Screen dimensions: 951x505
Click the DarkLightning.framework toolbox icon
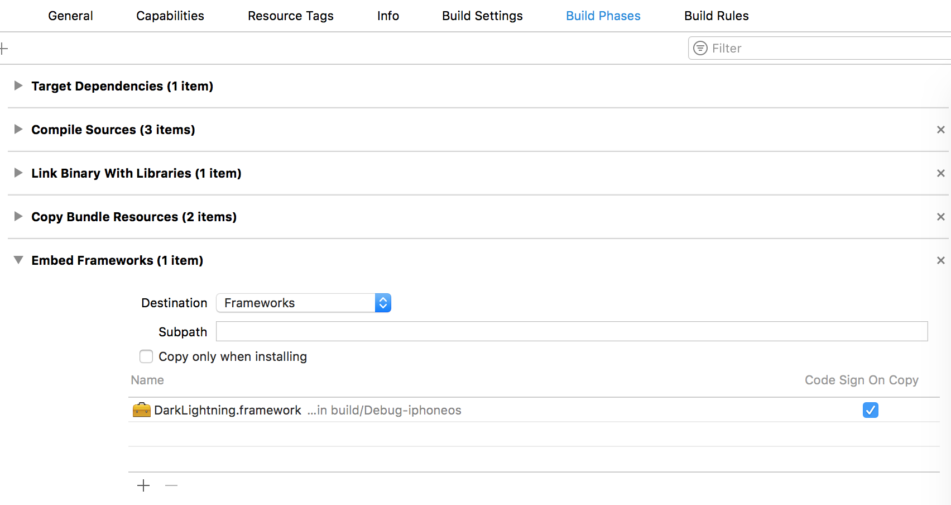pos(141,410)
